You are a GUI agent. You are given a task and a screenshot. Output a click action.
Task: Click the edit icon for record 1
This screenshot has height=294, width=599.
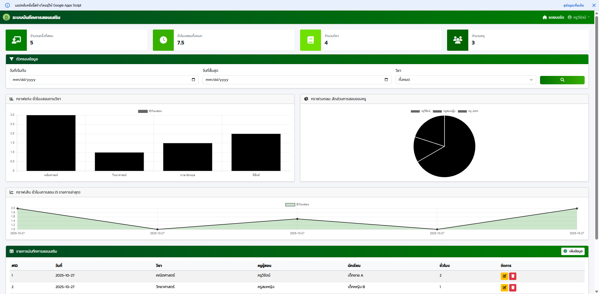tap(504, 276)
